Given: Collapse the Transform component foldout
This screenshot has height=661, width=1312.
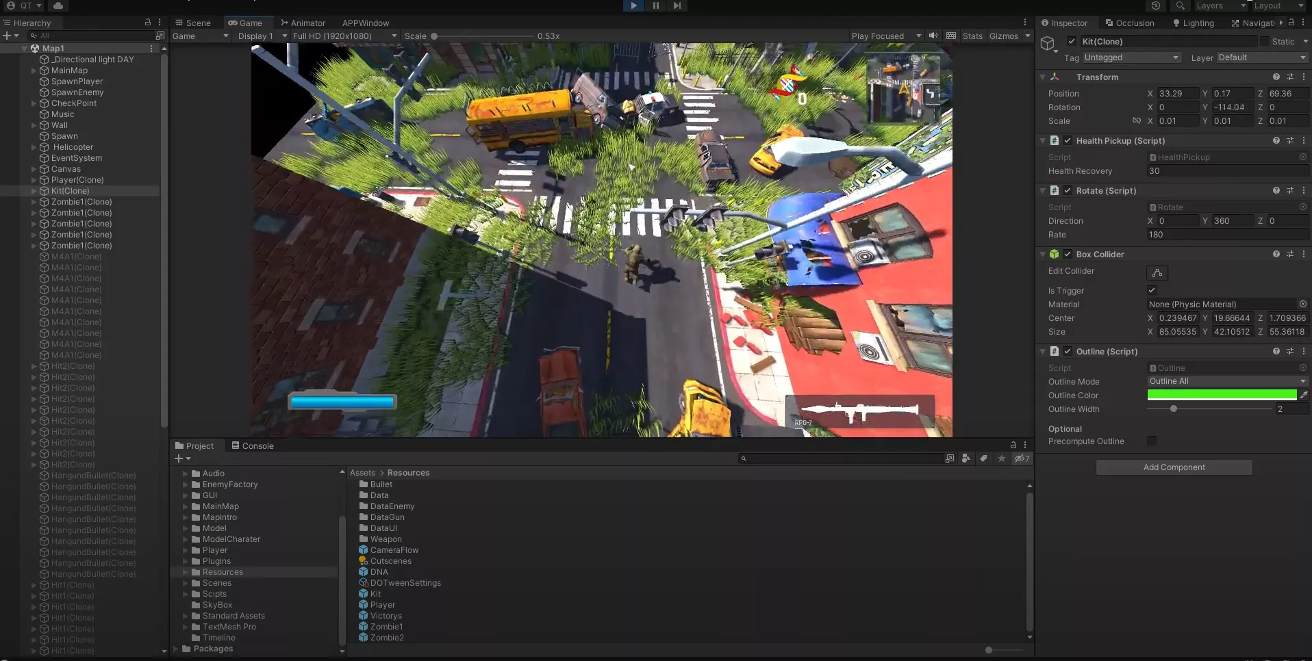Looking at the screenshot, I should 1043,77.
